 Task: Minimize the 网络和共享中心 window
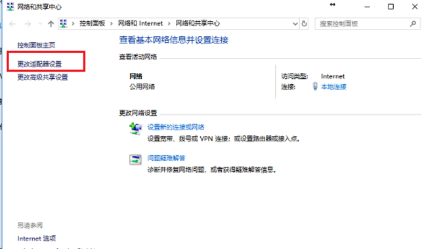coord(367,7)
